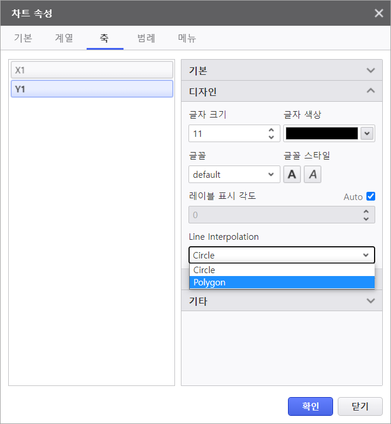Viewport: 391px width, 424px height.
Task: Click the black 글자 색상 swatch
Action: [x=321, y=133]
